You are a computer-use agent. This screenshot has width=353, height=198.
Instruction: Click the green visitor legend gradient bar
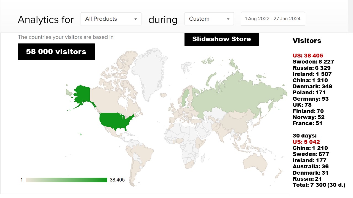coord(66,180)
